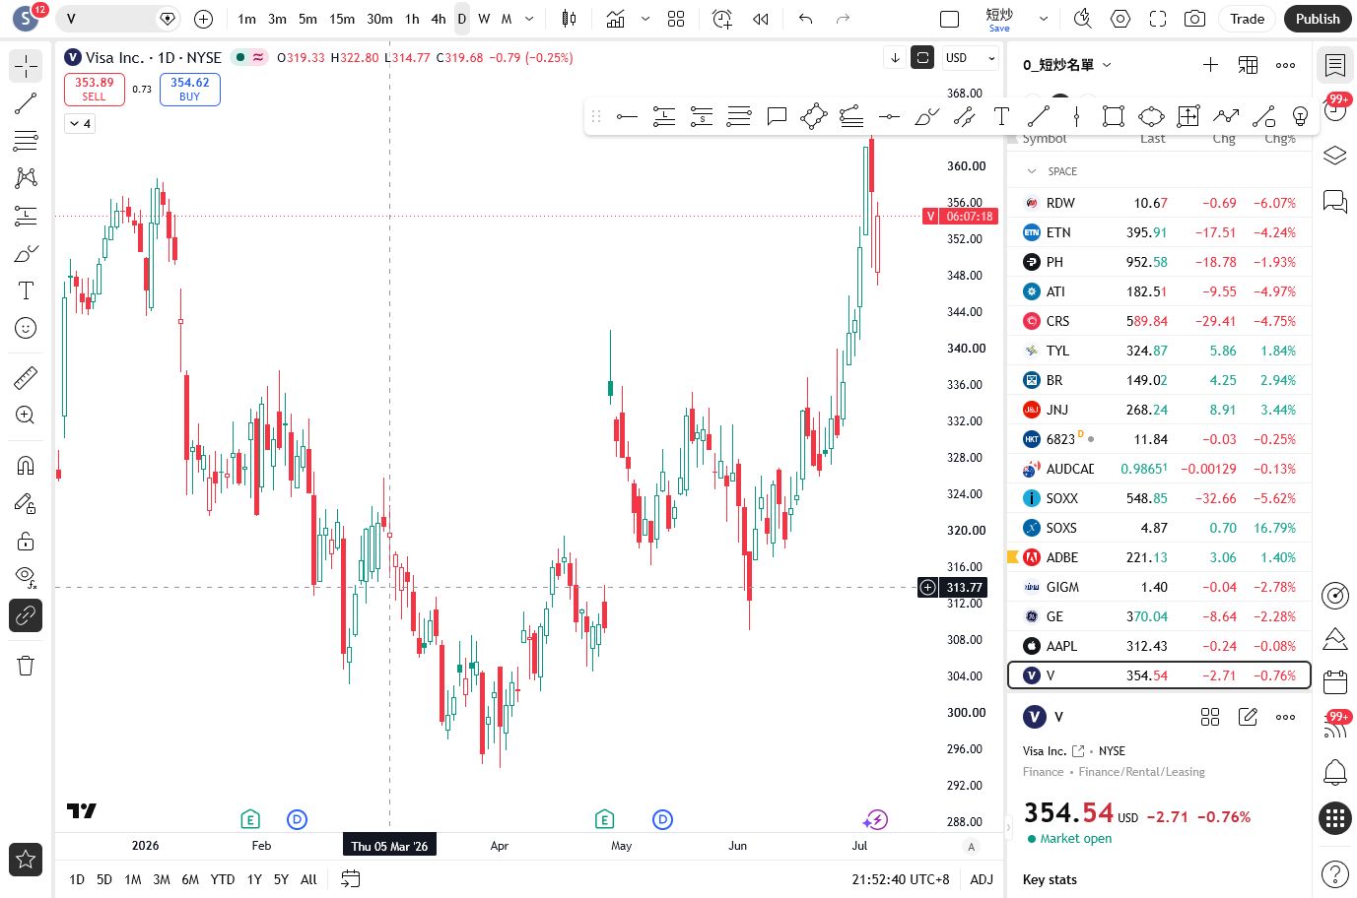Image resolution: width=1357 pixels, height=898 pixels.
Task: Click the trash remove objects icon
Action: (26, 666)
